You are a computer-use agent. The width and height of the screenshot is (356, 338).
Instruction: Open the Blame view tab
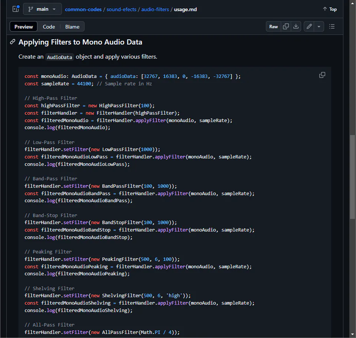click(72, 27)
